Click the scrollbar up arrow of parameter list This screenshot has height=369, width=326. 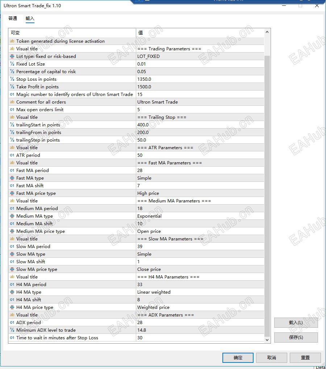267,32
